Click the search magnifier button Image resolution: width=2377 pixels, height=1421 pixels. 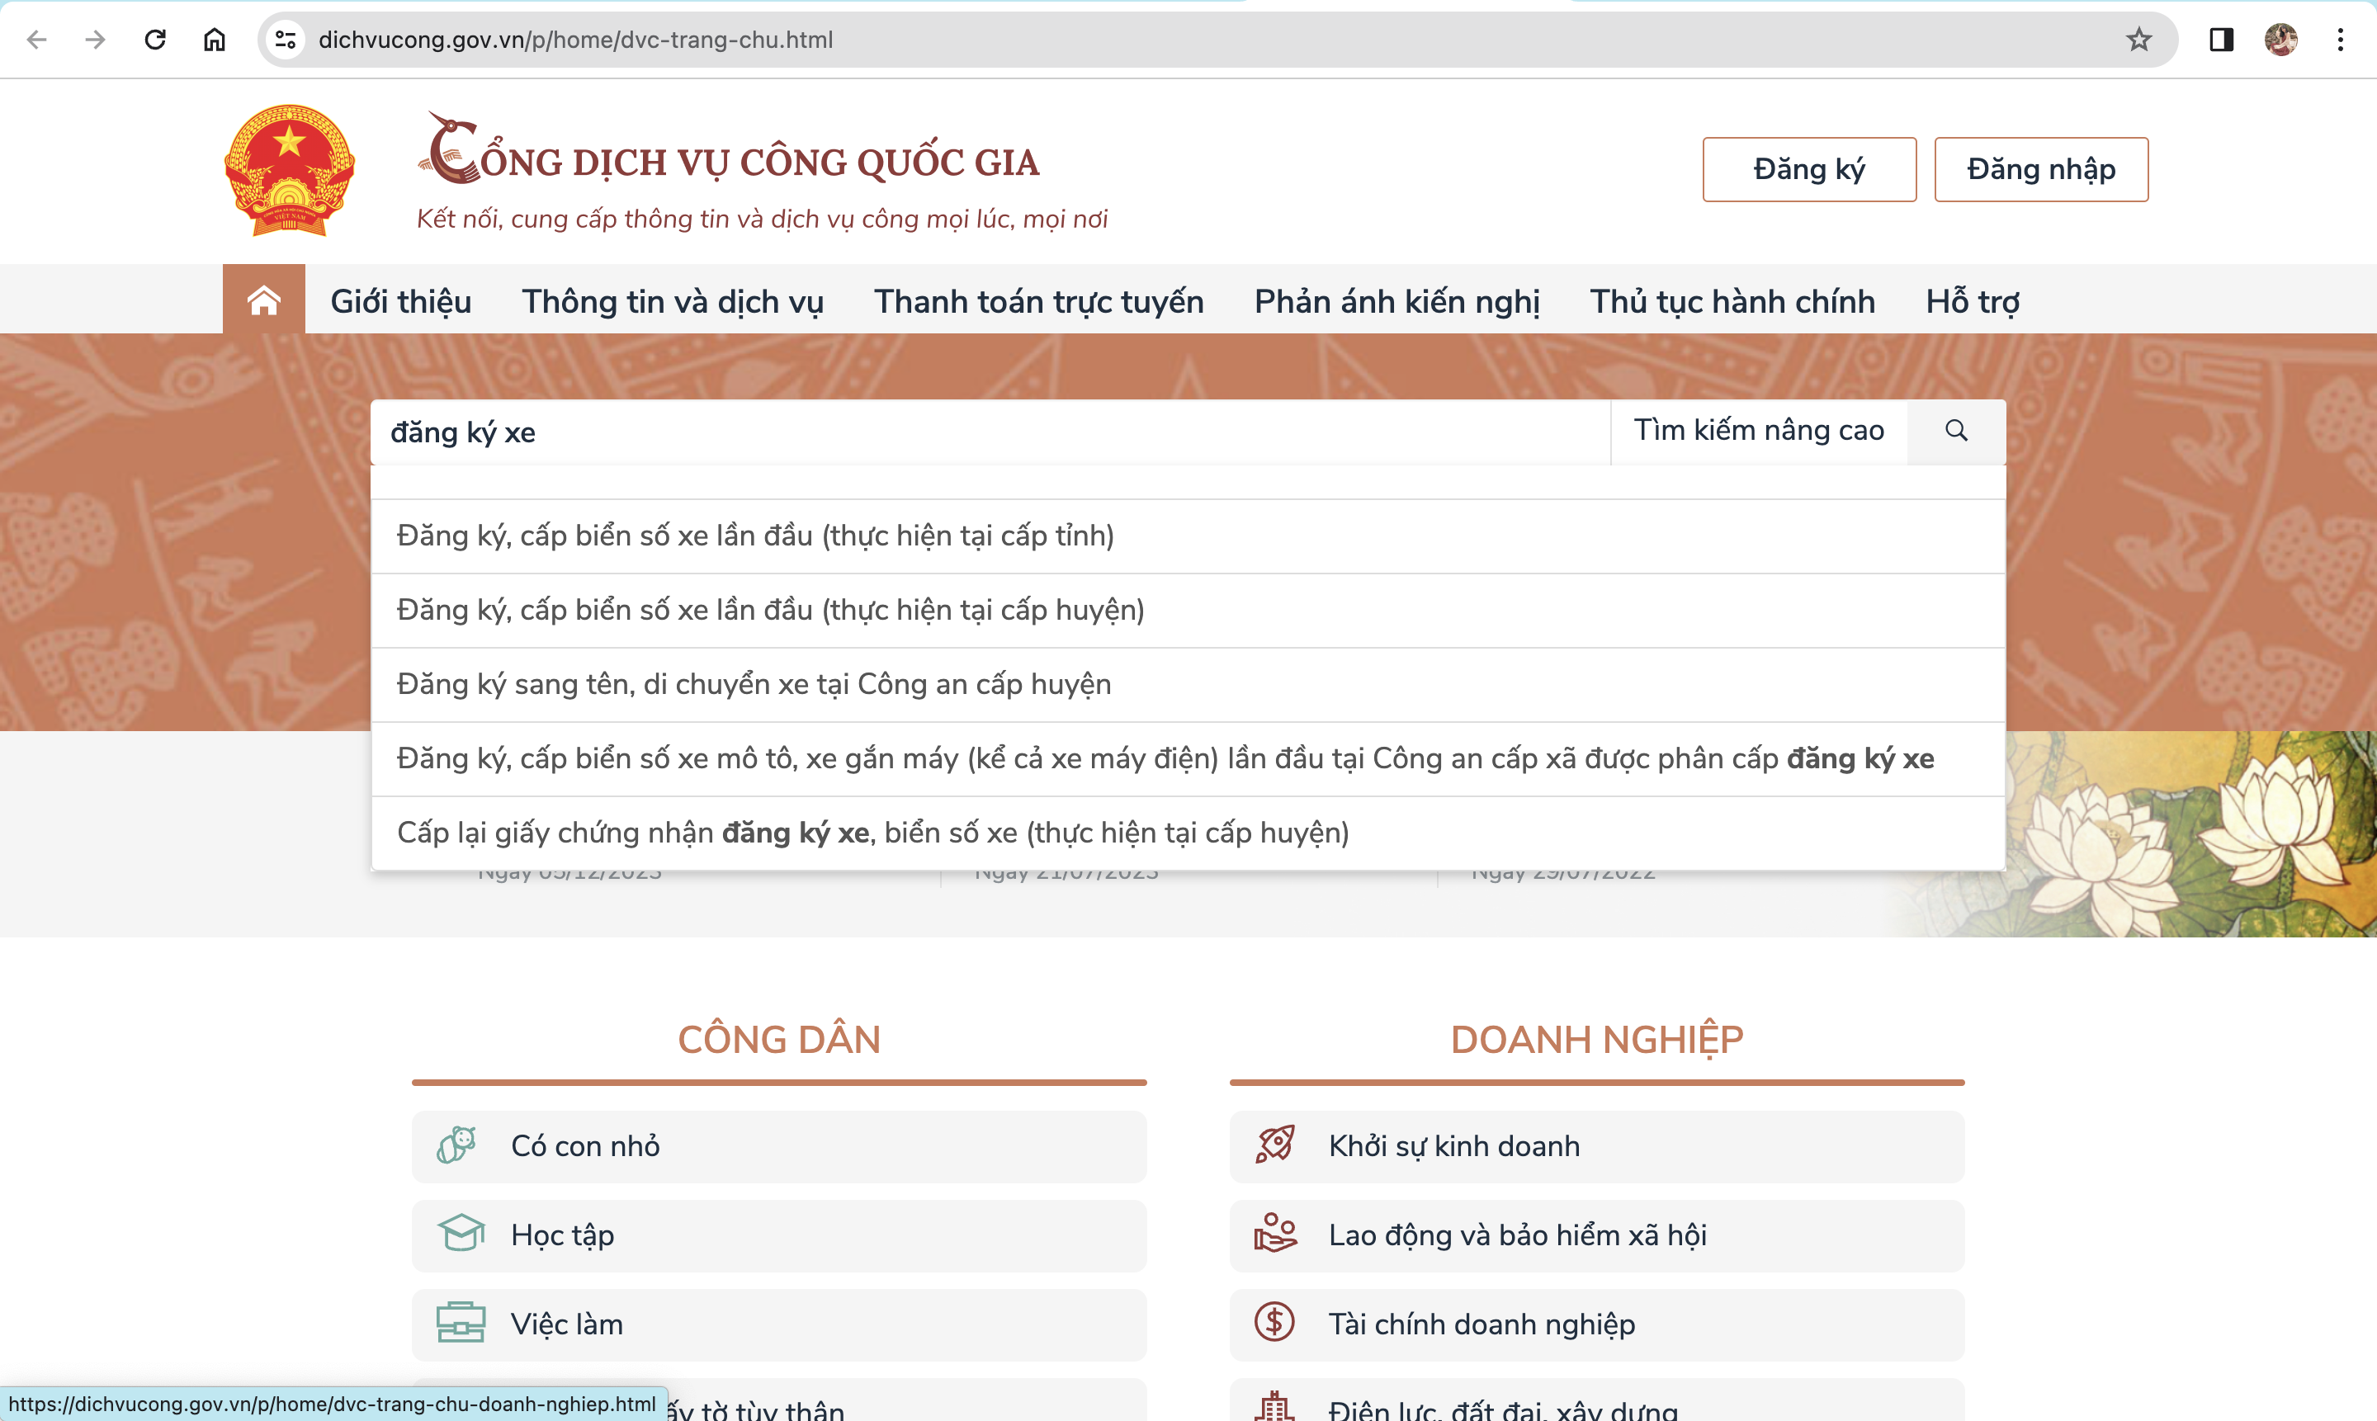[1957, 431]
